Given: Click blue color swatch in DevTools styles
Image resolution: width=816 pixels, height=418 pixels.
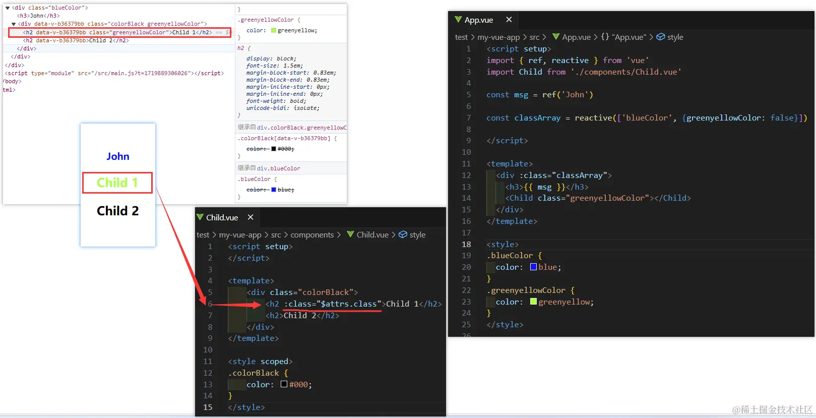Looking at the screenshot, I should tap(274, 190).
